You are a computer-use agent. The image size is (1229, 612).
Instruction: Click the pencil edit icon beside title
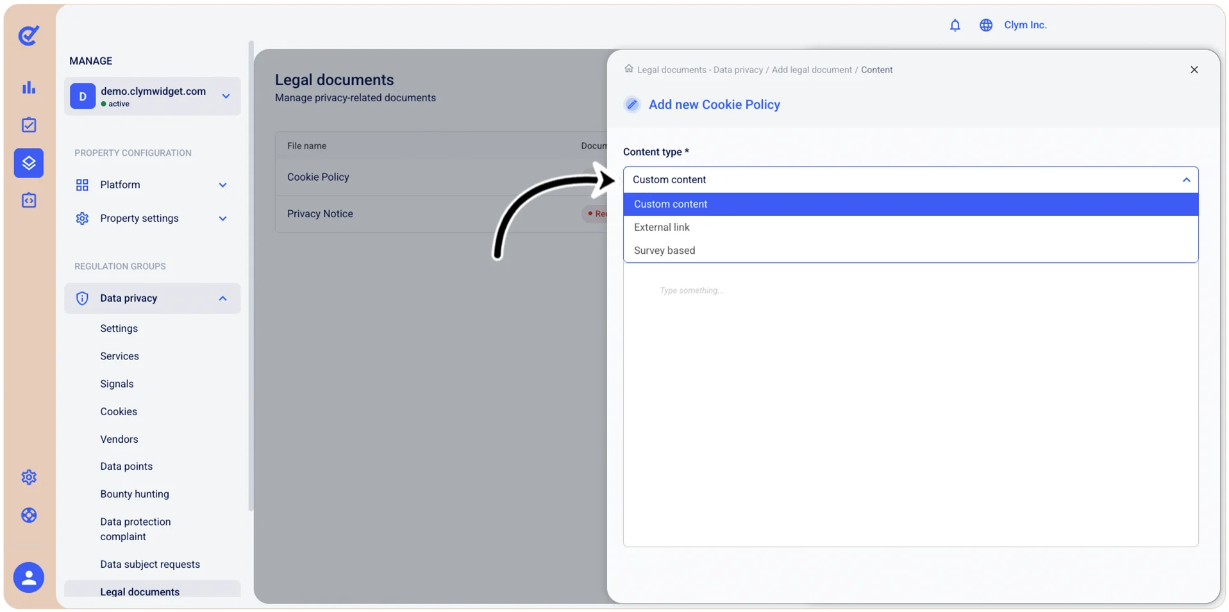tap(632, 104)
